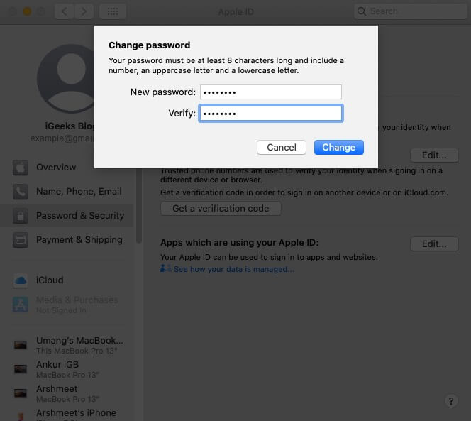Image resolution: width=471 pixels, height=421 pixels.
Task: Click the card icon for Payment & Shipping
Action: click(x=21, y=240)
